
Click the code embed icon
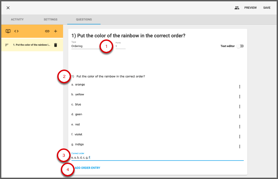(16, 31)
